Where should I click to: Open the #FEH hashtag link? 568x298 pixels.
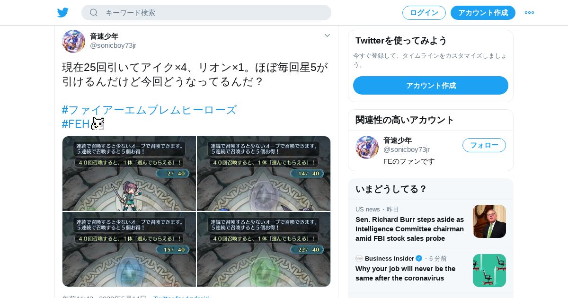pyautogui.click(x=76, y=124)
